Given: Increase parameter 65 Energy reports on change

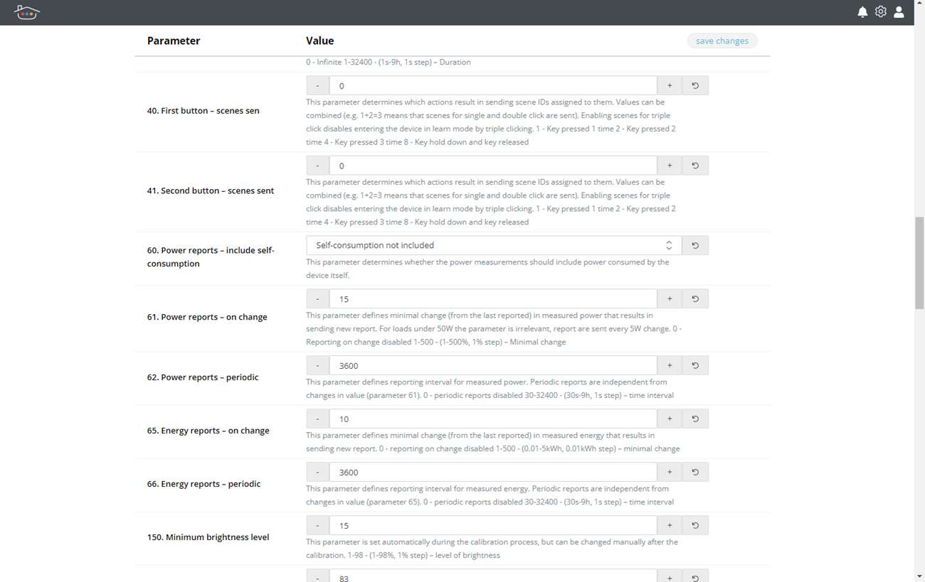Looking at the screenshot, I should [x=670, y=419].
